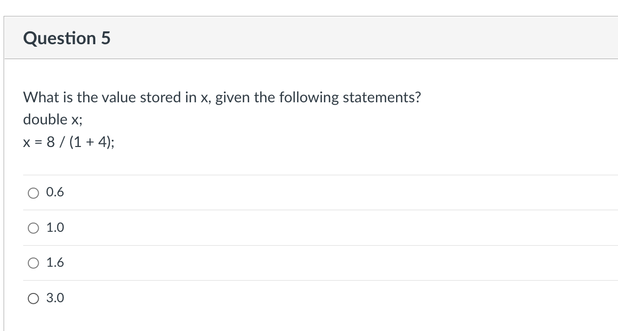This screenshot has width=618, height=331.
Task: Select the radio button for answer 3.0
Action: pos(33,298)
